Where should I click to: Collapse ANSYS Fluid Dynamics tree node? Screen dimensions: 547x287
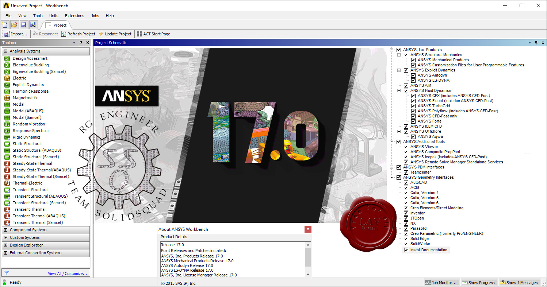[399, 90]
